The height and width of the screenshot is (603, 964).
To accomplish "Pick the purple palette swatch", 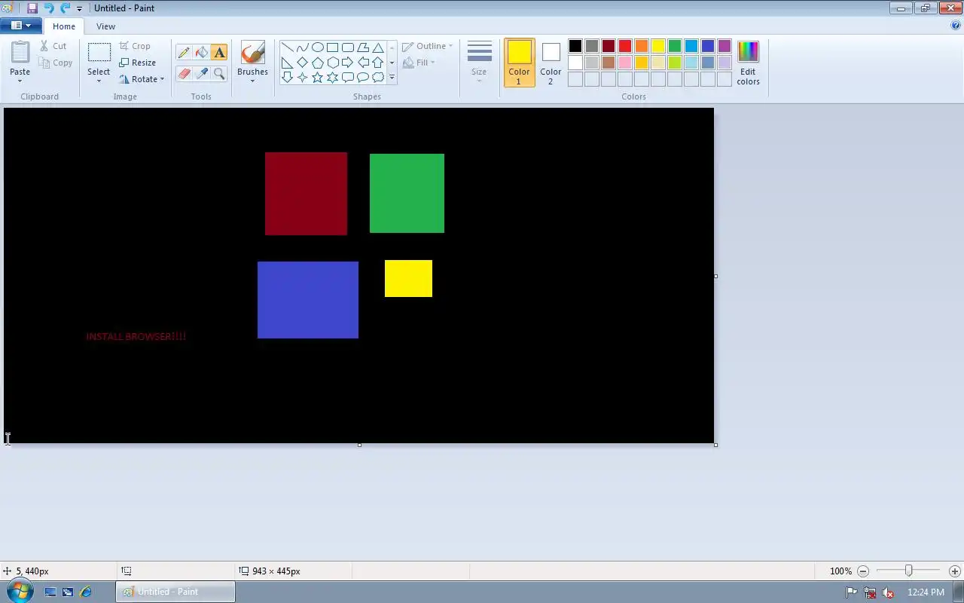I will click(x=725, y=46).
